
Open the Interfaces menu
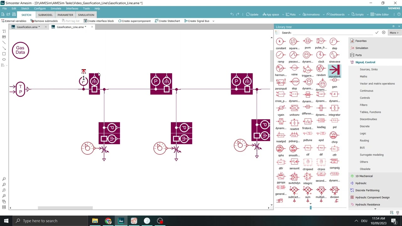click(72, 8)
